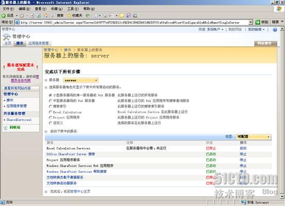The image size is (285, 206).
Task: Click the 我的网站 link
Action: click(235, 29)
